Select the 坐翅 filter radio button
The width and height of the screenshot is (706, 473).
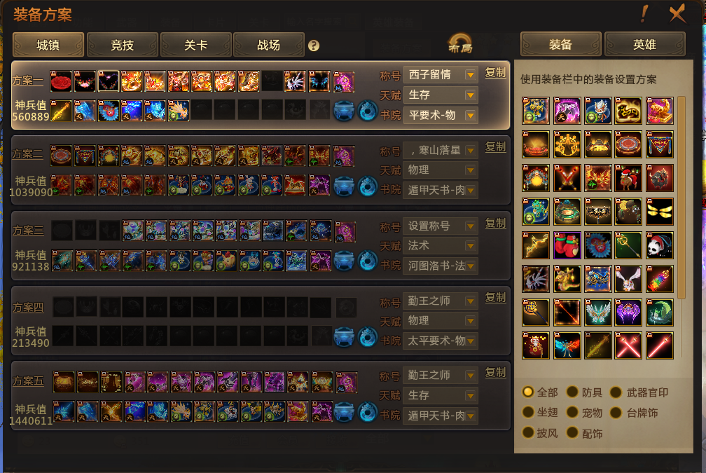527,412
